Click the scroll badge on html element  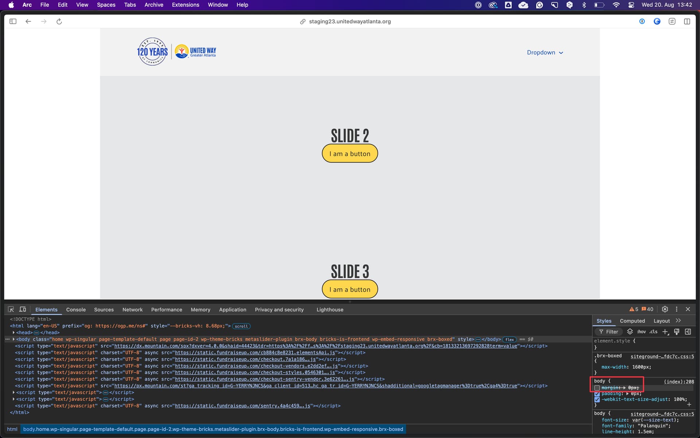click(241, 326)
